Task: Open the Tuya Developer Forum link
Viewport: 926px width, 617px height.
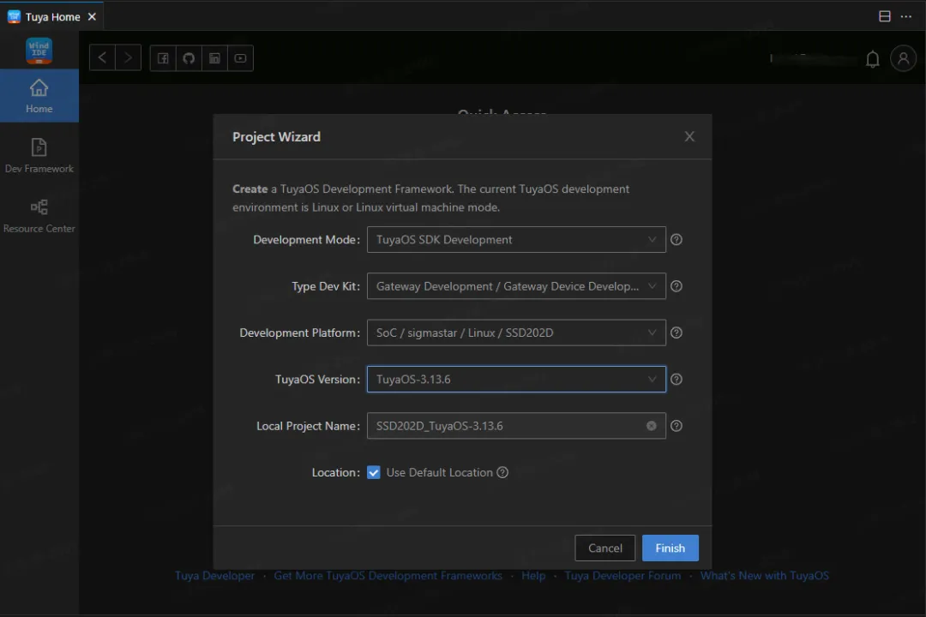Action: tap(623, 576)
